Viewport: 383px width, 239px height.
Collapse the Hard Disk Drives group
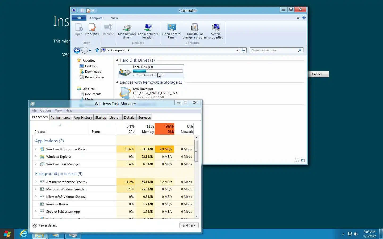click(117, 60)
